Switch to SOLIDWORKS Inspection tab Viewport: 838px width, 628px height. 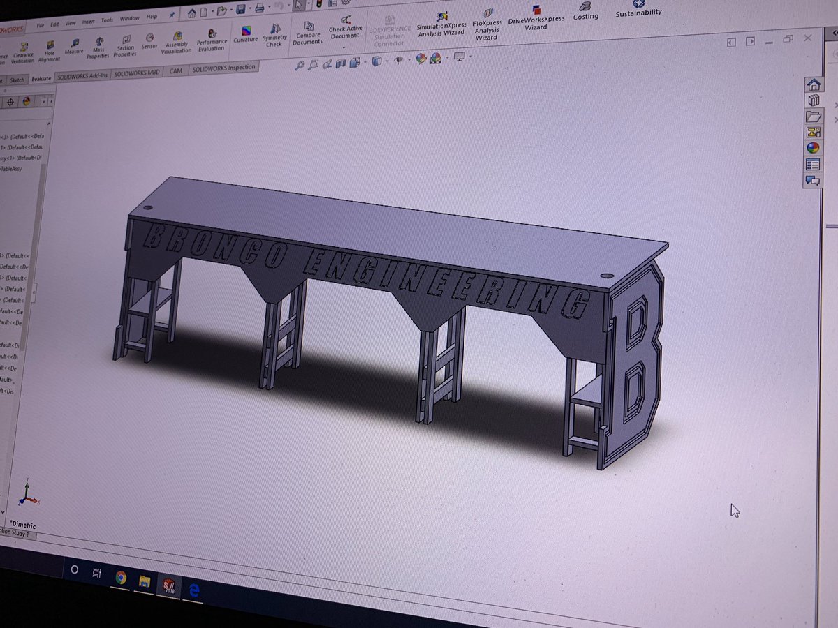click(x=224, y=68)
